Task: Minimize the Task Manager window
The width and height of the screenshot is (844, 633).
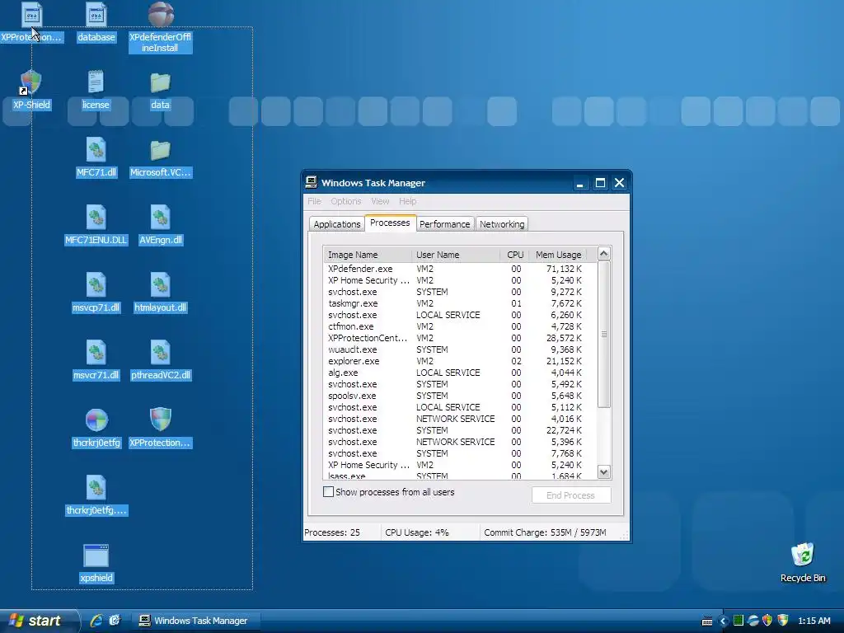Action: (x=579, y=183)
